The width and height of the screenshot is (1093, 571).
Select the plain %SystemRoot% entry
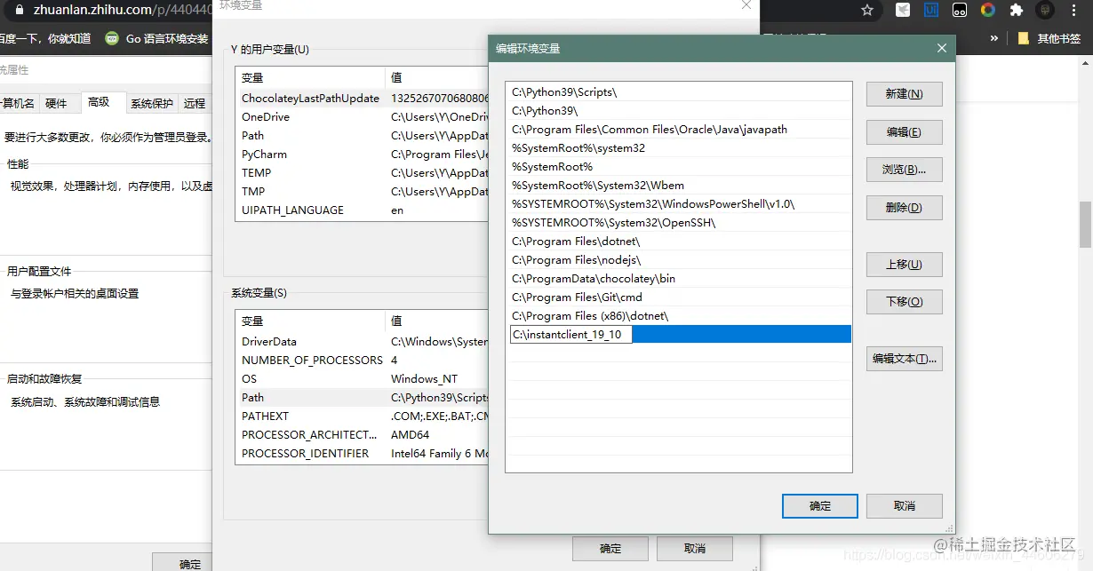point(679,167)
